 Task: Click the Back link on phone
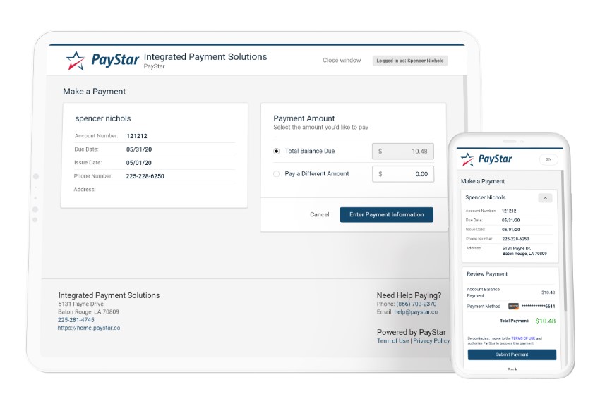[x=512, y=369]
